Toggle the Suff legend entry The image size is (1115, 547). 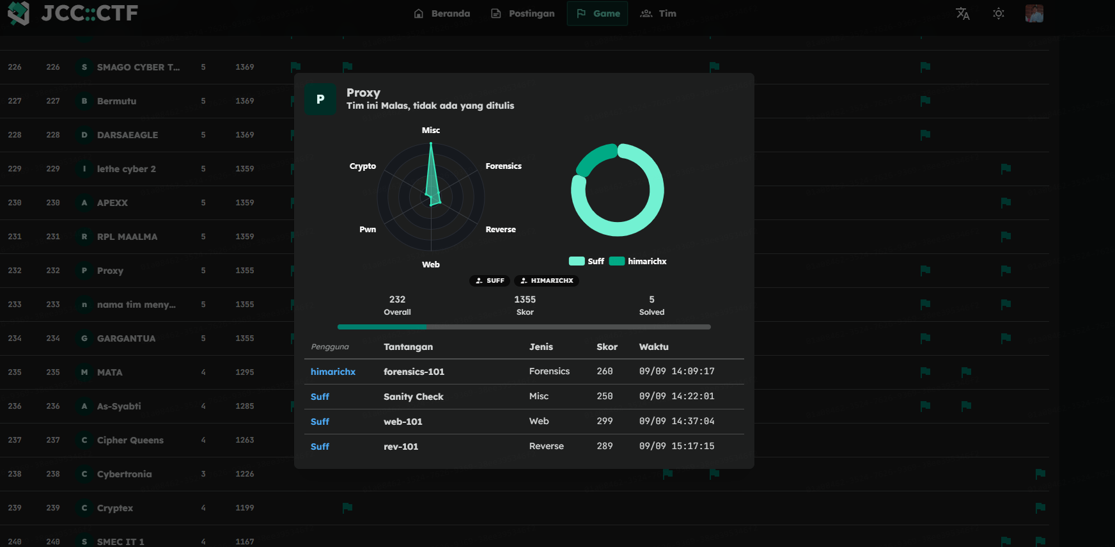[x=586, y=261]
